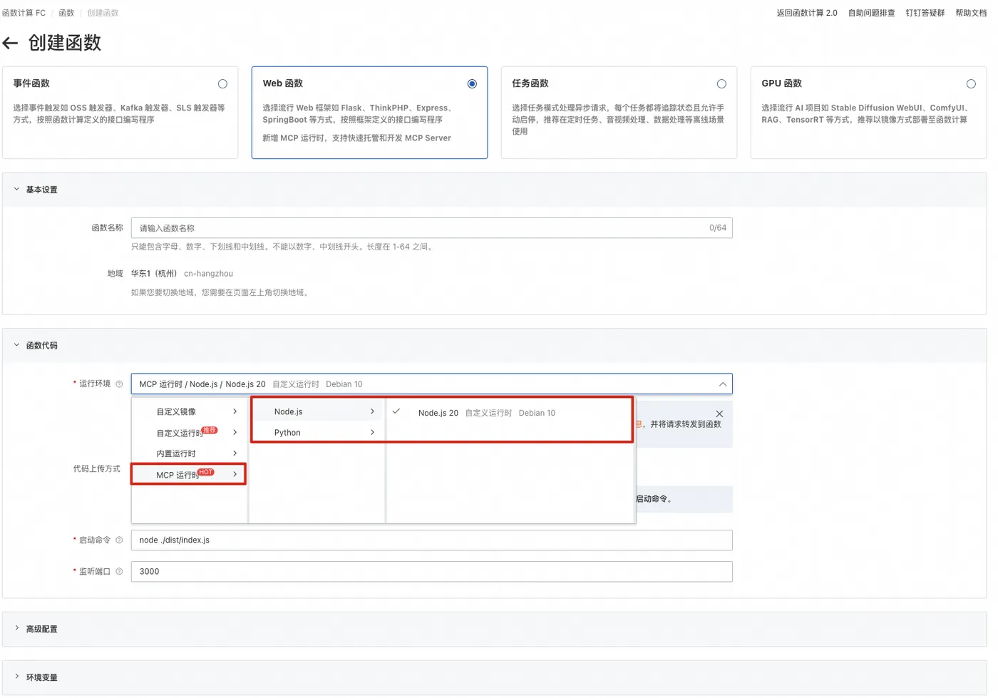Click the 监听端口 input field

[431, 572]
